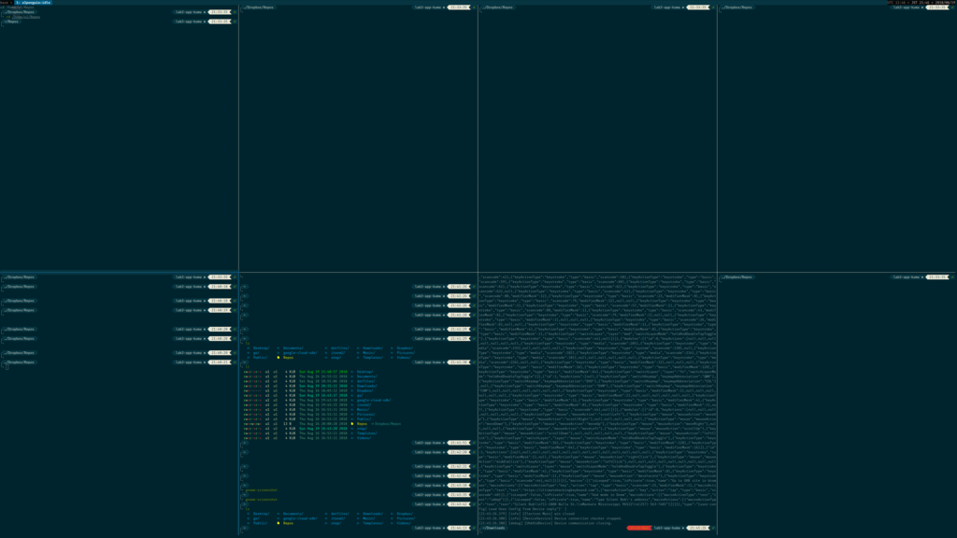The height and width of the screenshot is (538, 957).
Task: Click the 'Pictures/' row in the ll listing
Action: 308,414
